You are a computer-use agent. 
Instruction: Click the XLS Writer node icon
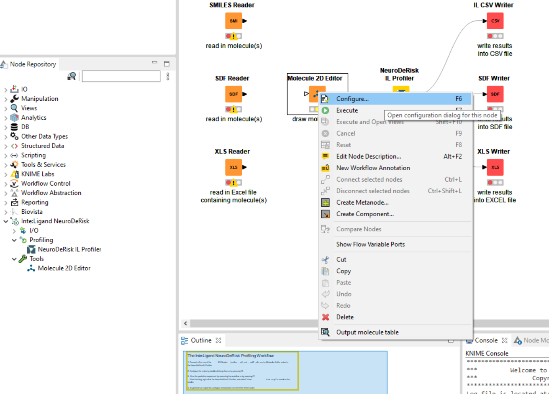495,167
